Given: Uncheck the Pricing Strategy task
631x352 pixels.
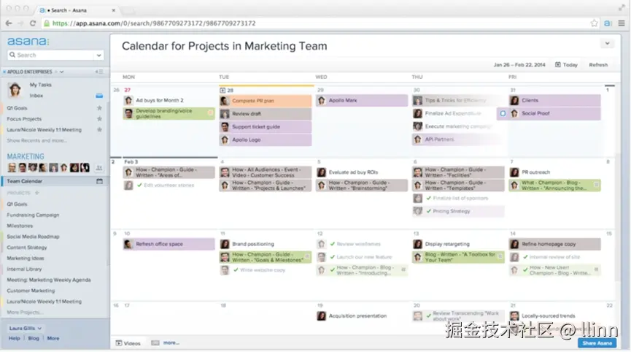Looking at the screenshot, I should click(x=429, y=211).
